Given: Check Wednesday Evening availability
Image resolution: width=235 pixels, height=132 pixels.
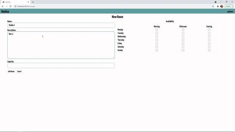Looking at the screenshot, I should 209,37.
